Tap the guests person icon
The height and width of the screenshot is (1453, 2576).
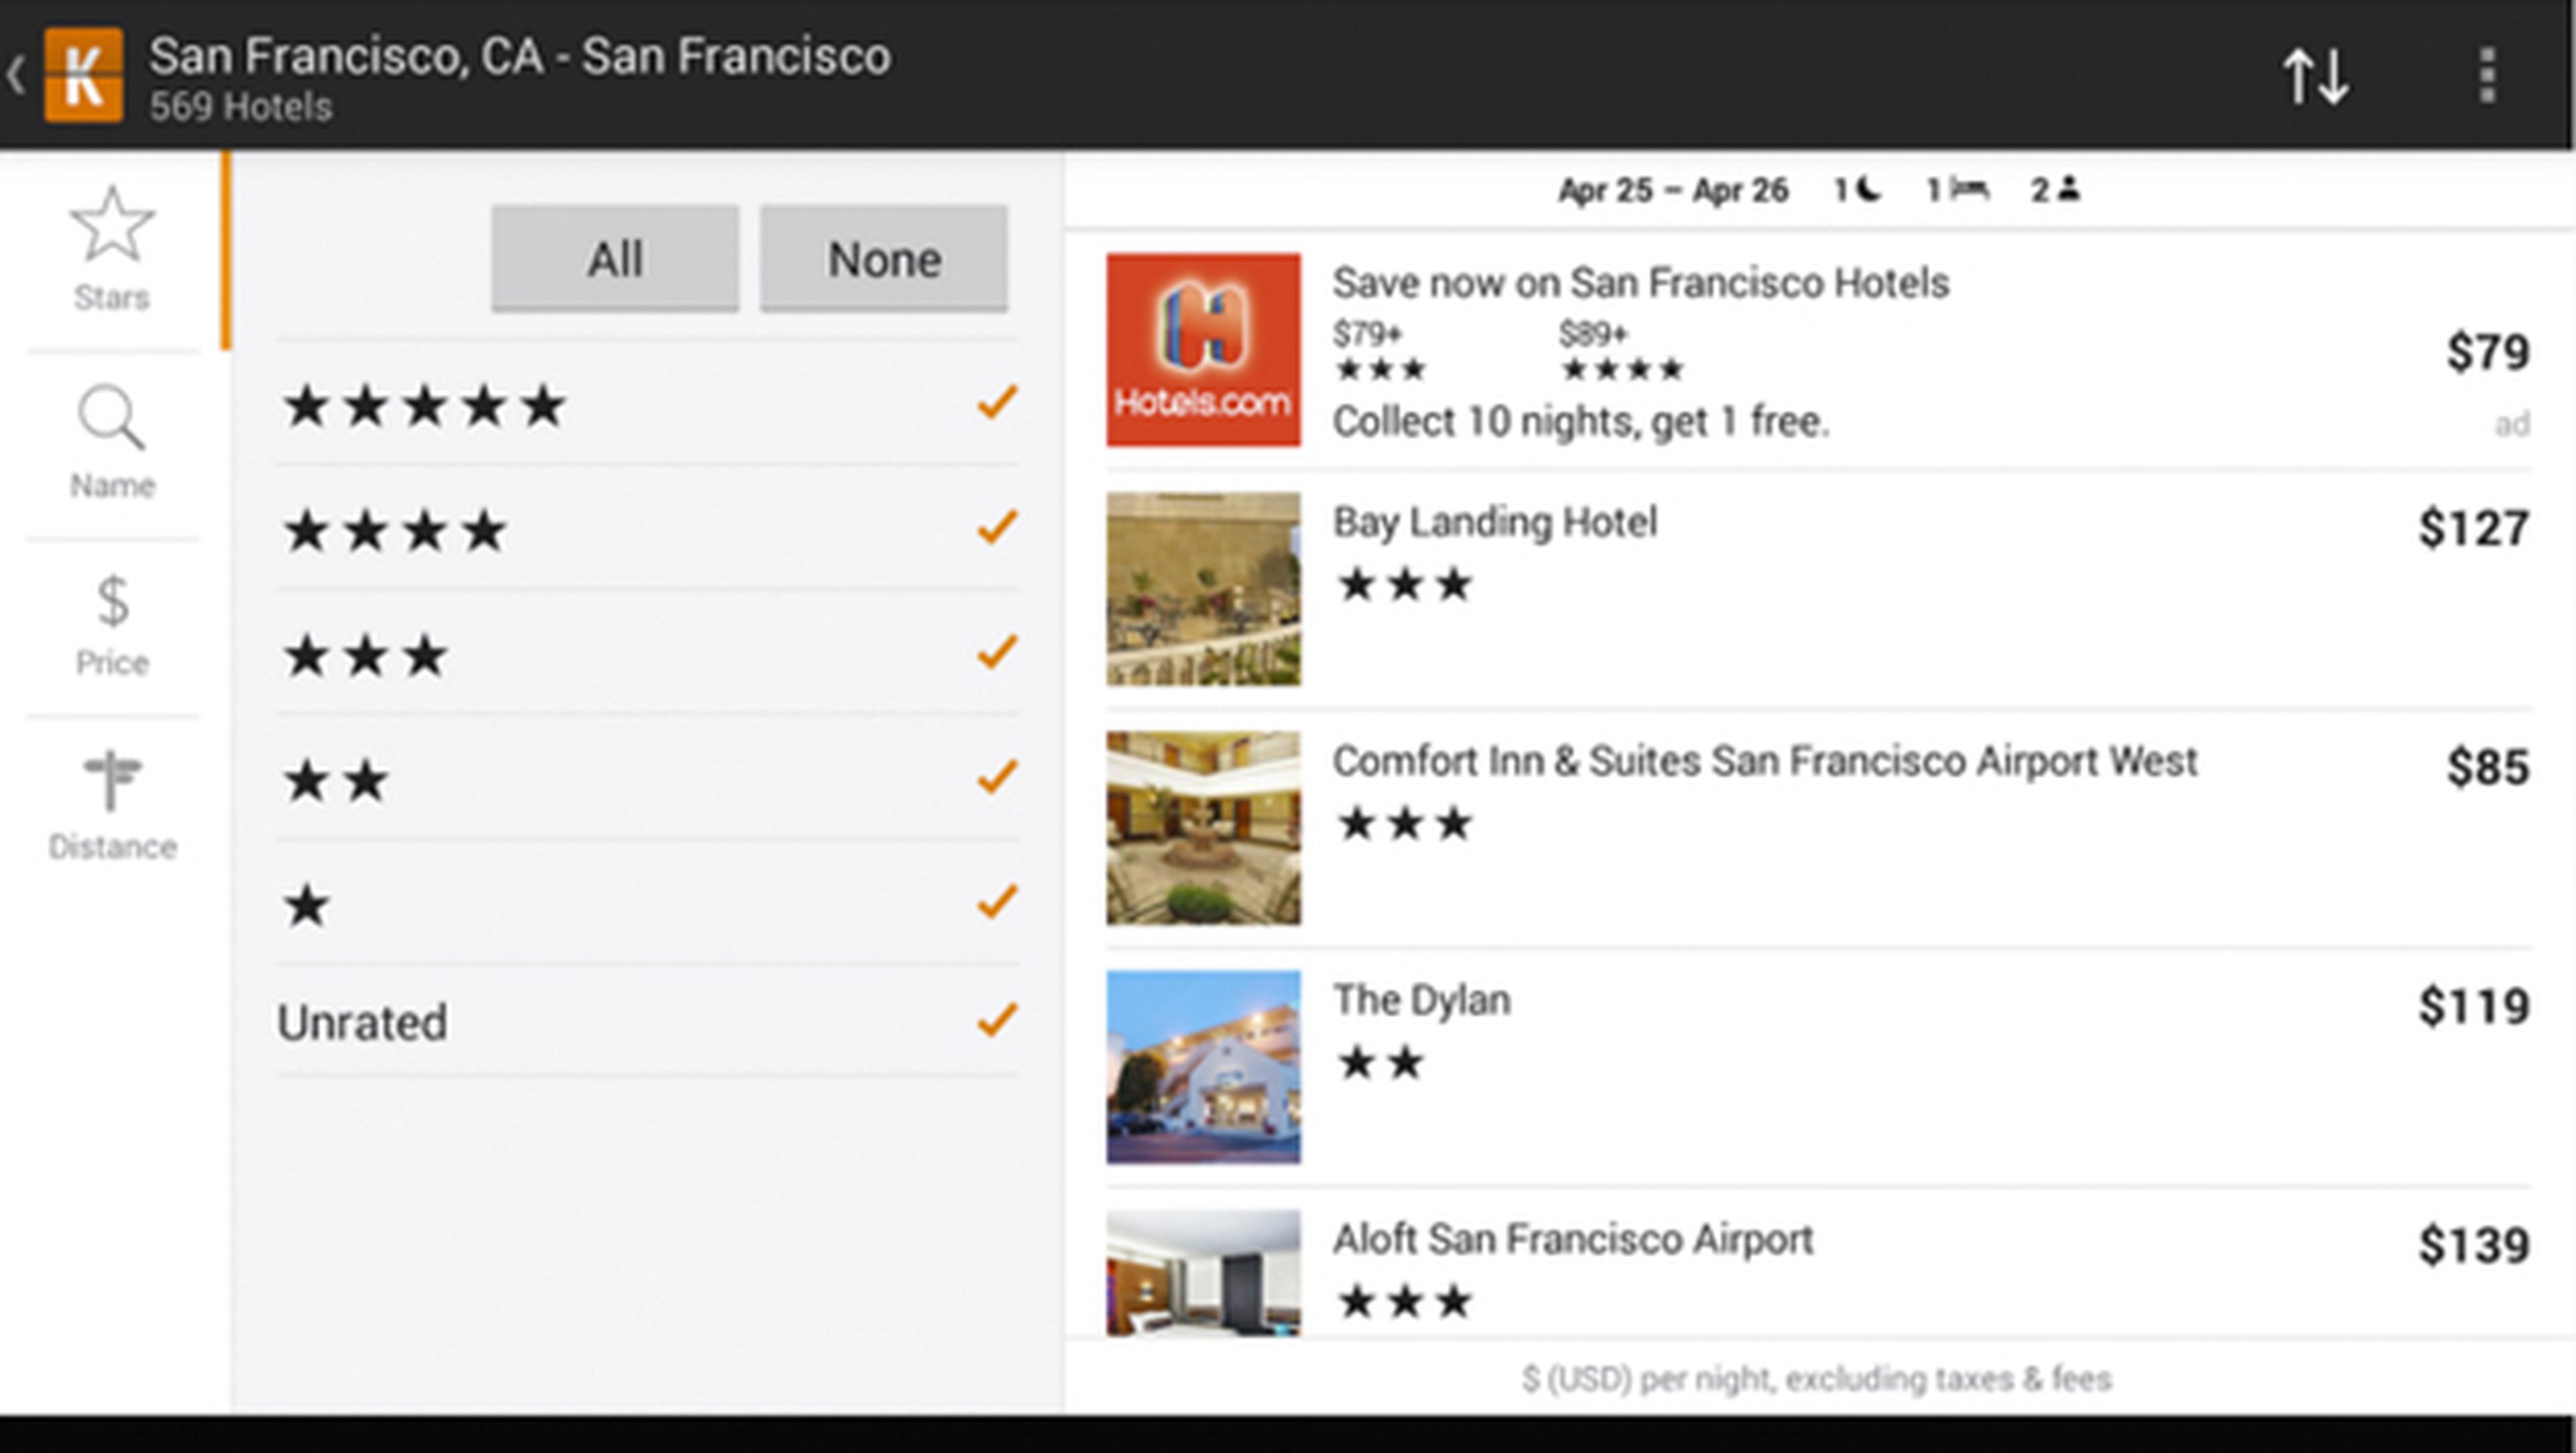click(2069, 188)
